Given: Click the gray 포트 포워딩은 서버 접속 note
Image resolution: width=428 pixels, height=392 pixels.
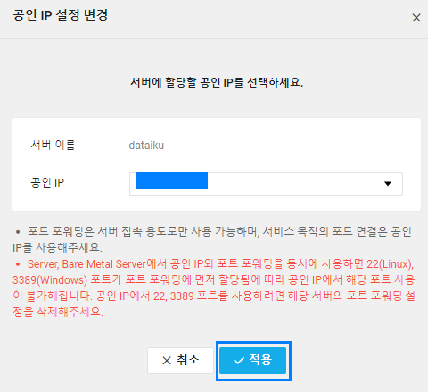Looking at the screenshot, I should pyautogui.click(x=212, y=239).
